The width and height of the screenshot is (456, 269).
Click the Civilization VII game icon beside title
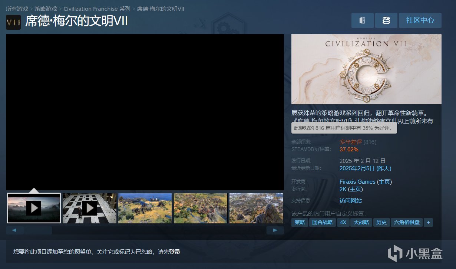click(x=13, y=22)
